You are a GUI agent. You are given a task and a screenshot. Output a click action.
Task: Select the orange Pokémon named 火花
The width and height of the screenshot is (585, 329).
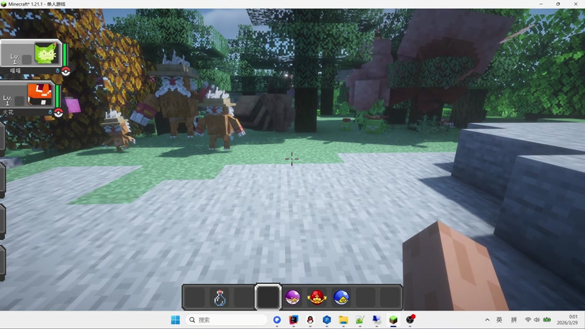(x=27, y=95)
